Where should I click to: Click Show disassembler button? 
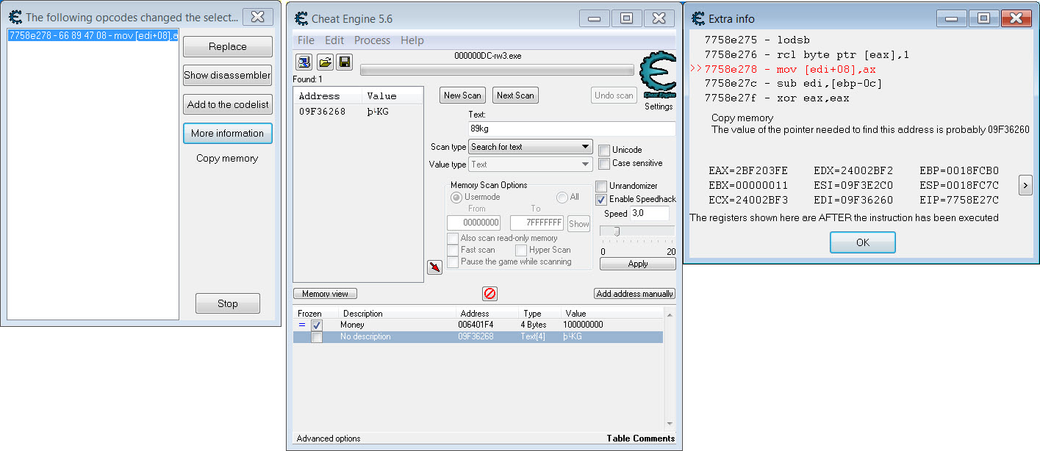[227, 75]
